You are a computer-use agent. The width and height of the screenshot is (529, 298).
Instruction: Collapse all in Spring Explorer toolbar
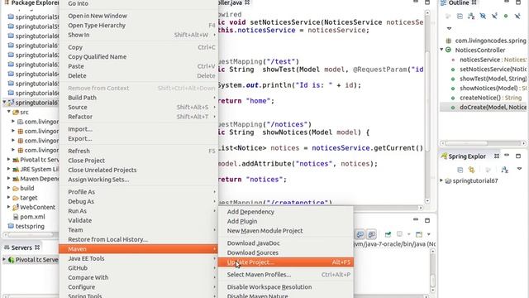pyautogui.click(x=460, y=170)
